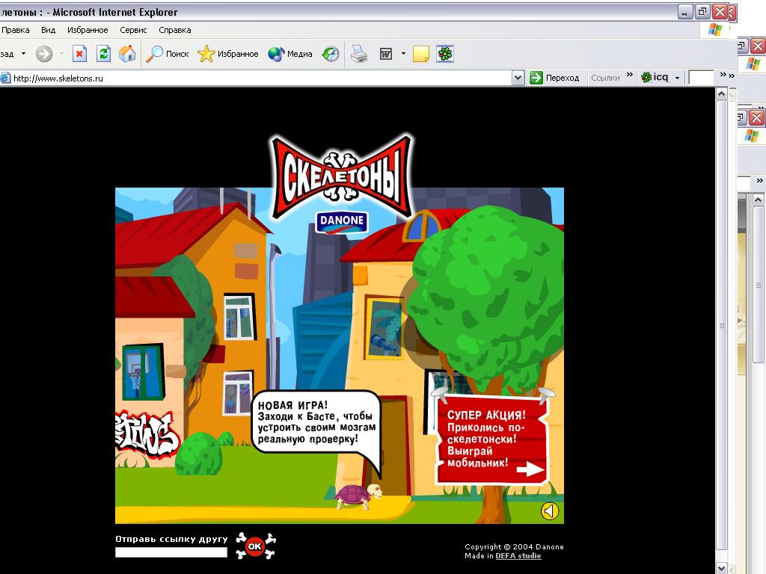The width and height of the screenshot is (766, 574).
Task: Click the Edit with Word icon
Action: [x=386, y=54]
